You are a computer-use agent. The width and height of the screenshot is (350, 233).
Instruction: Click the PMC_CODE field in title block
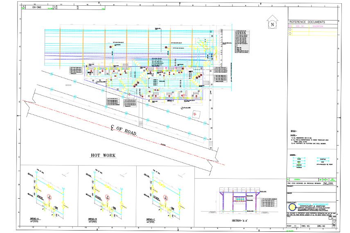click(x=330, y=184)
